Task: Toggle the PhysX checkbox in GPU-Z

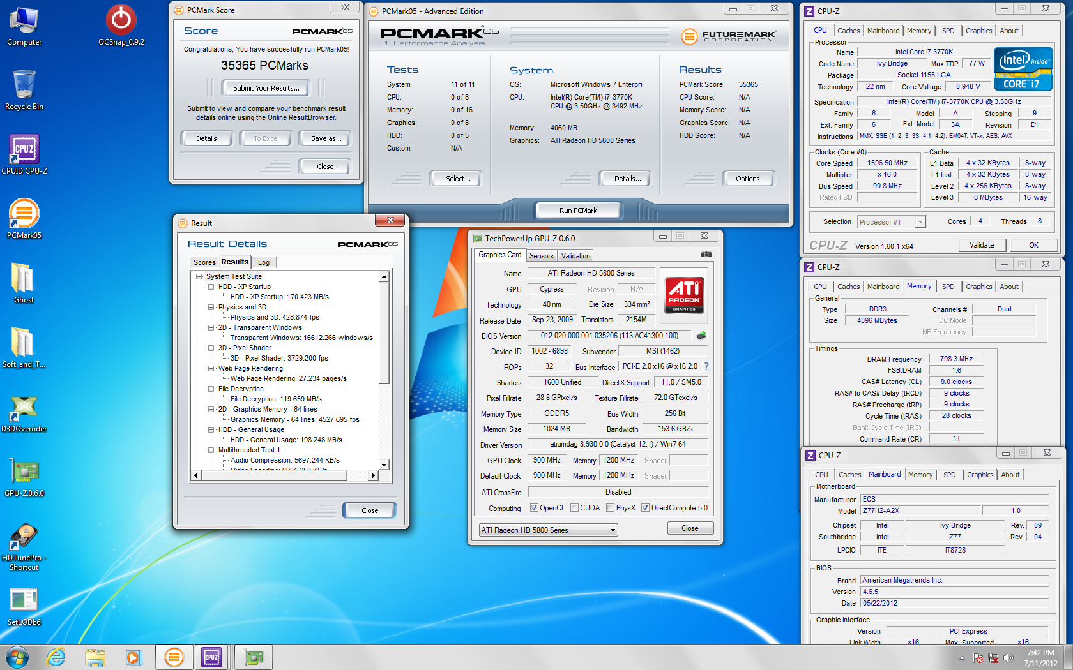Action: coord(611,508)
